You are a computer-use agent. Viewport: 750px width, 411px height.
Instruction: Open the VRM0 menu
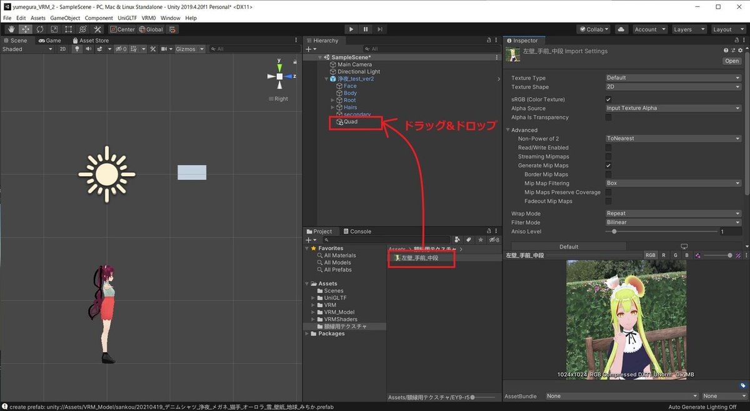[x=149, y=18]
